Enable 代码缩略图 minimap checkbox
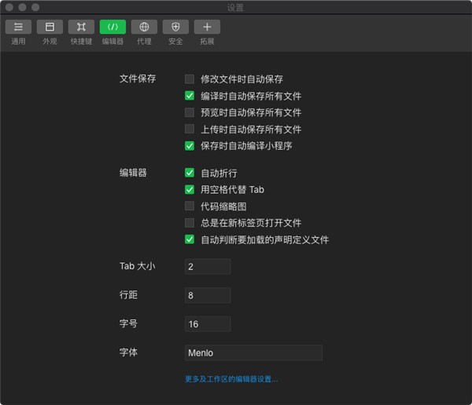The height and width of the screenshot is (405, 472). (x=190, y=206)
